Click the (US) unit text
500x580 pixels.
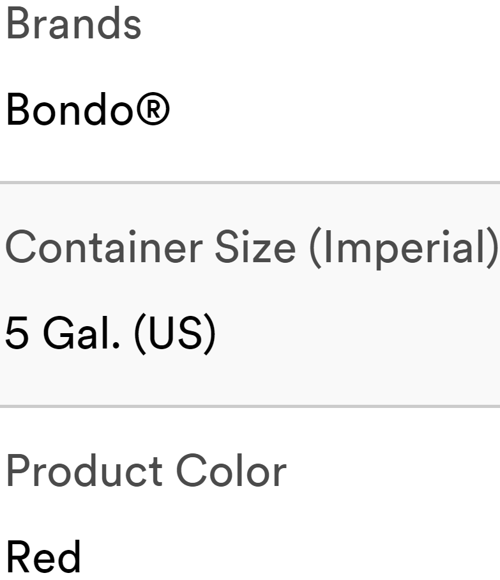174,334
